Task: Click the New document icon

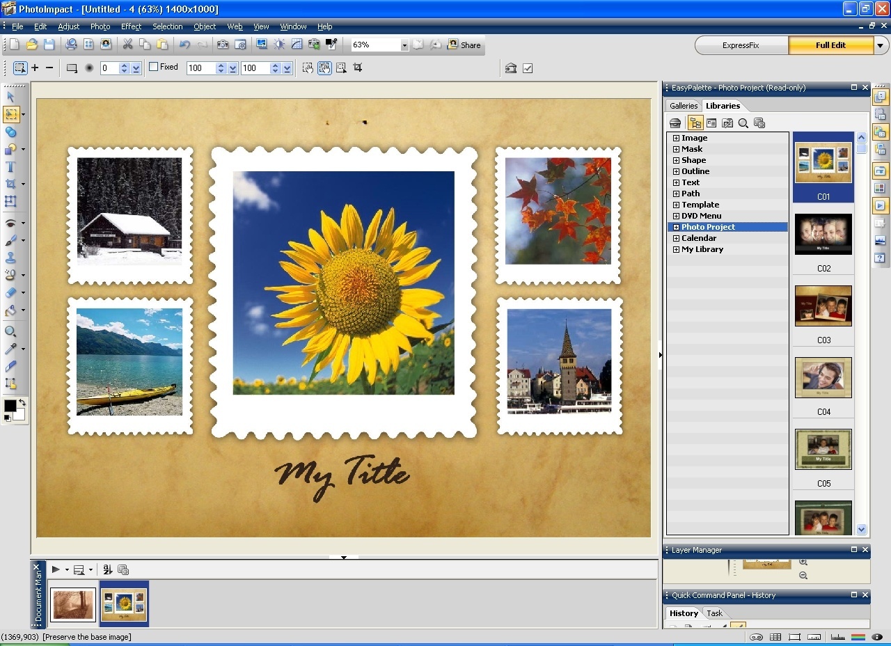Action: click(15, 45)
